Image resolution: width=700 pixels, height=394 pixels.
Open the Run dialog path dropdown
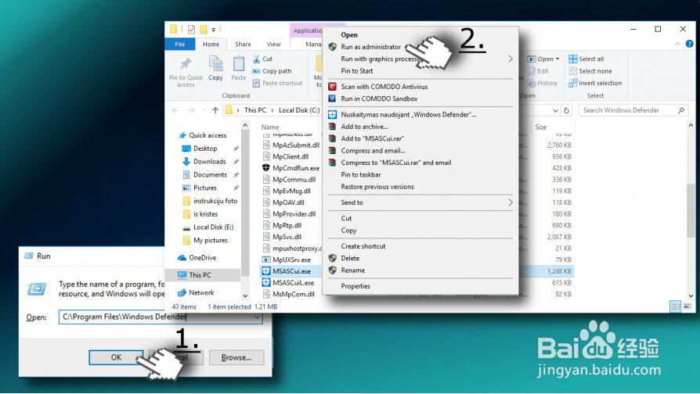pyautogui.click(x=257, y=317)
